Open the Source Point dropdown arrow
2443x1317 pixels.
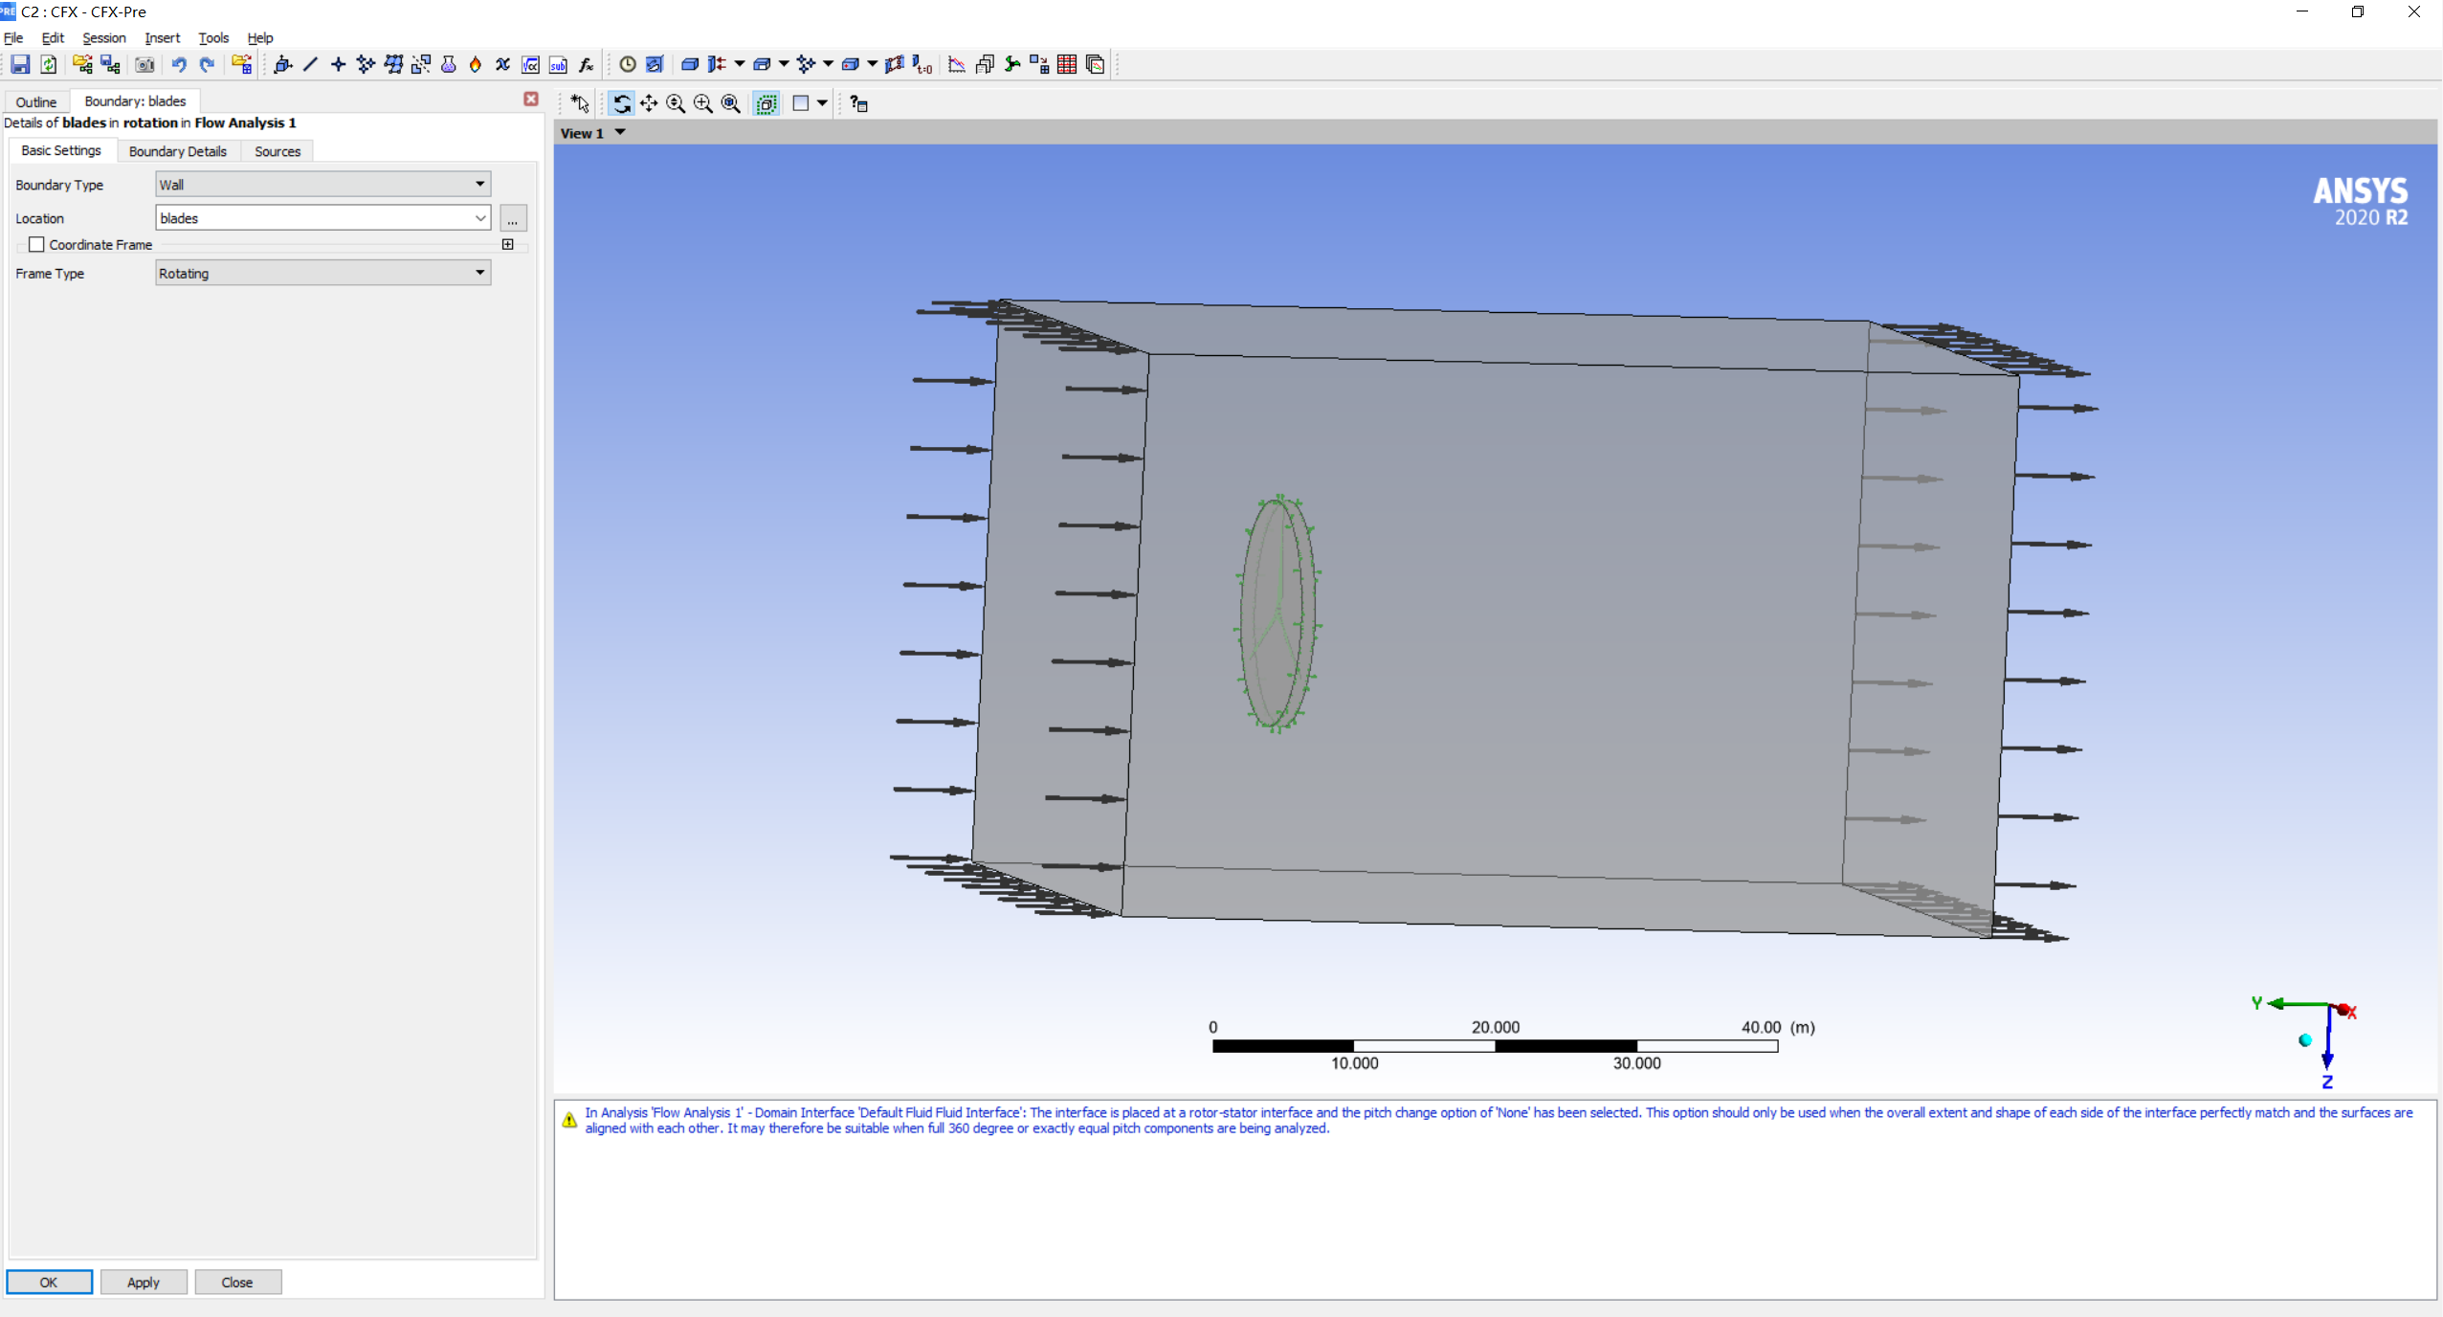point(828,64)
